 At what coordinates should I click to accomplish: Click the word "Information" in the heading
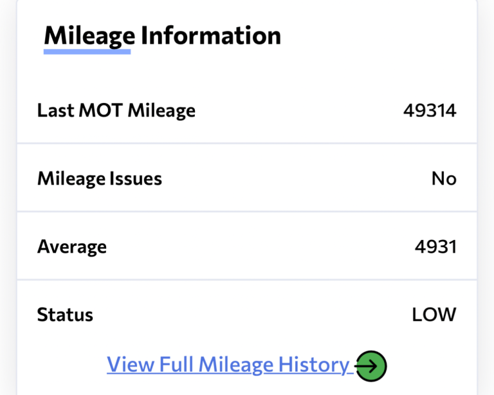(211, 35)
